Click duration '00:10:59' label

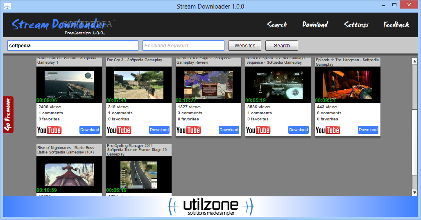pyautogui.click(x=47, y=190)
